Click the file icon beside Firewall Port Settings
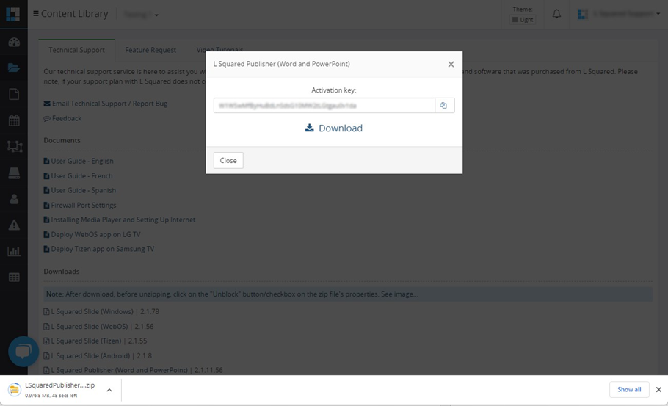This screenshot has width=668, height=406. (x=46, y=206)
